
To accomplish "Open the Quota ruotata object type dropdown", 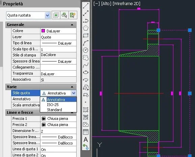I will 47,16.
